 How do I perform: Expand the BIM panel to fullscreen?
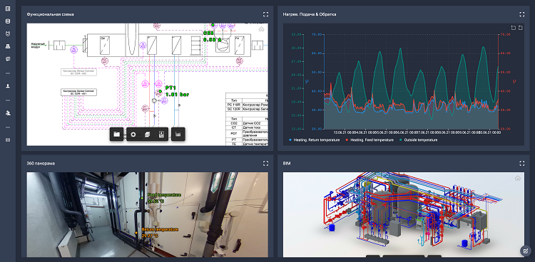521,163
